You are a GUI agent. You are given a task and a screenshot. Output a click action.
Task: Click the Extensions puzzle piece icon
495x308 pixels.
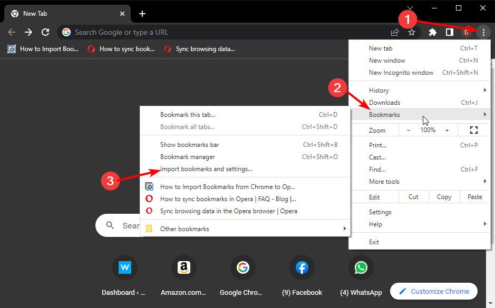(x=433, y=32)
